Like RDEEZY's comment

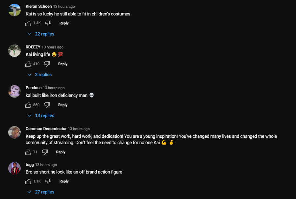[x=28, y=64]
